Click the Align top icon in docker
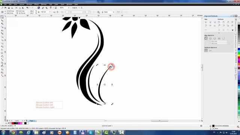This screenshot has width=240, height=135. [206, 25]
